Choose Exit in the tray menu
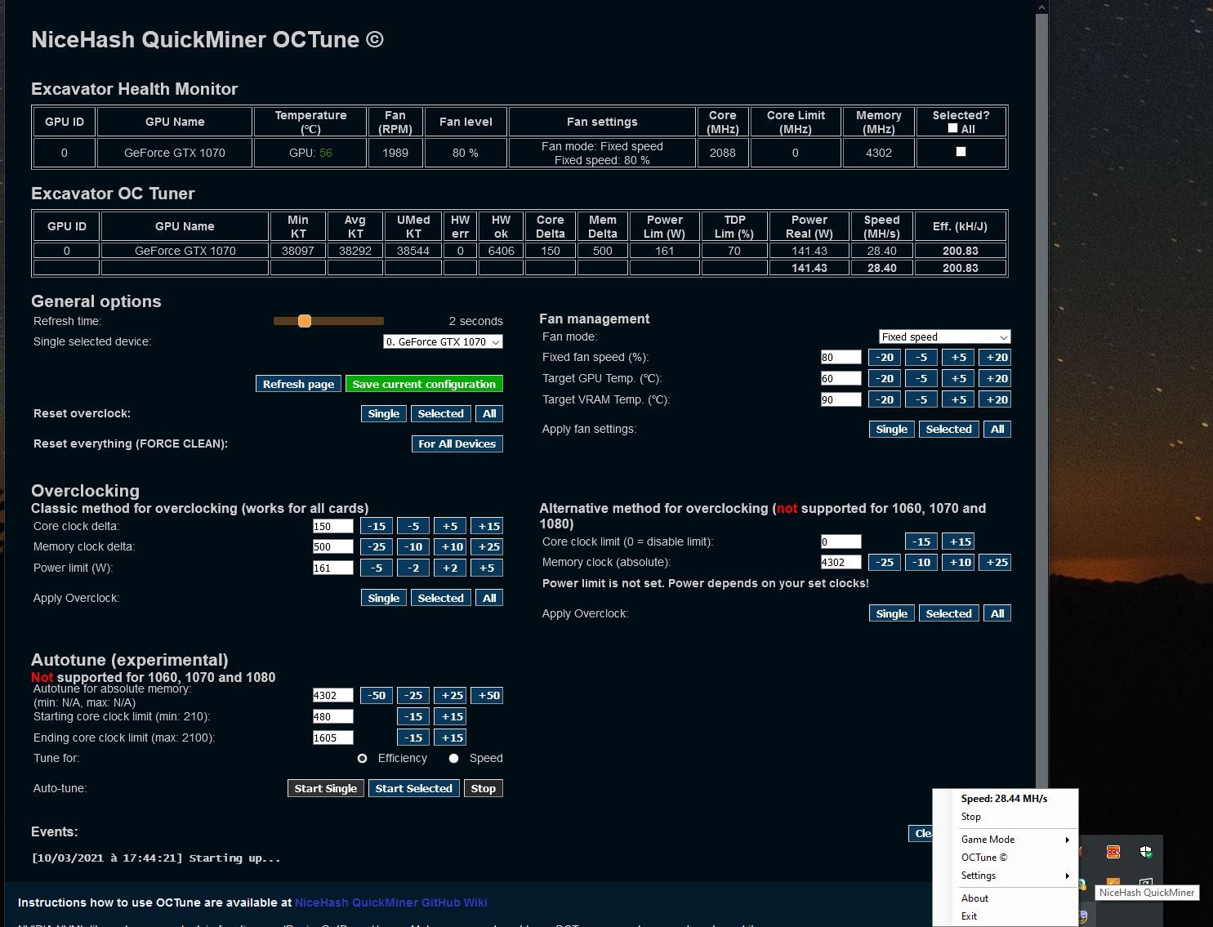Screen dimensions: 1213x927 [969, 916]
